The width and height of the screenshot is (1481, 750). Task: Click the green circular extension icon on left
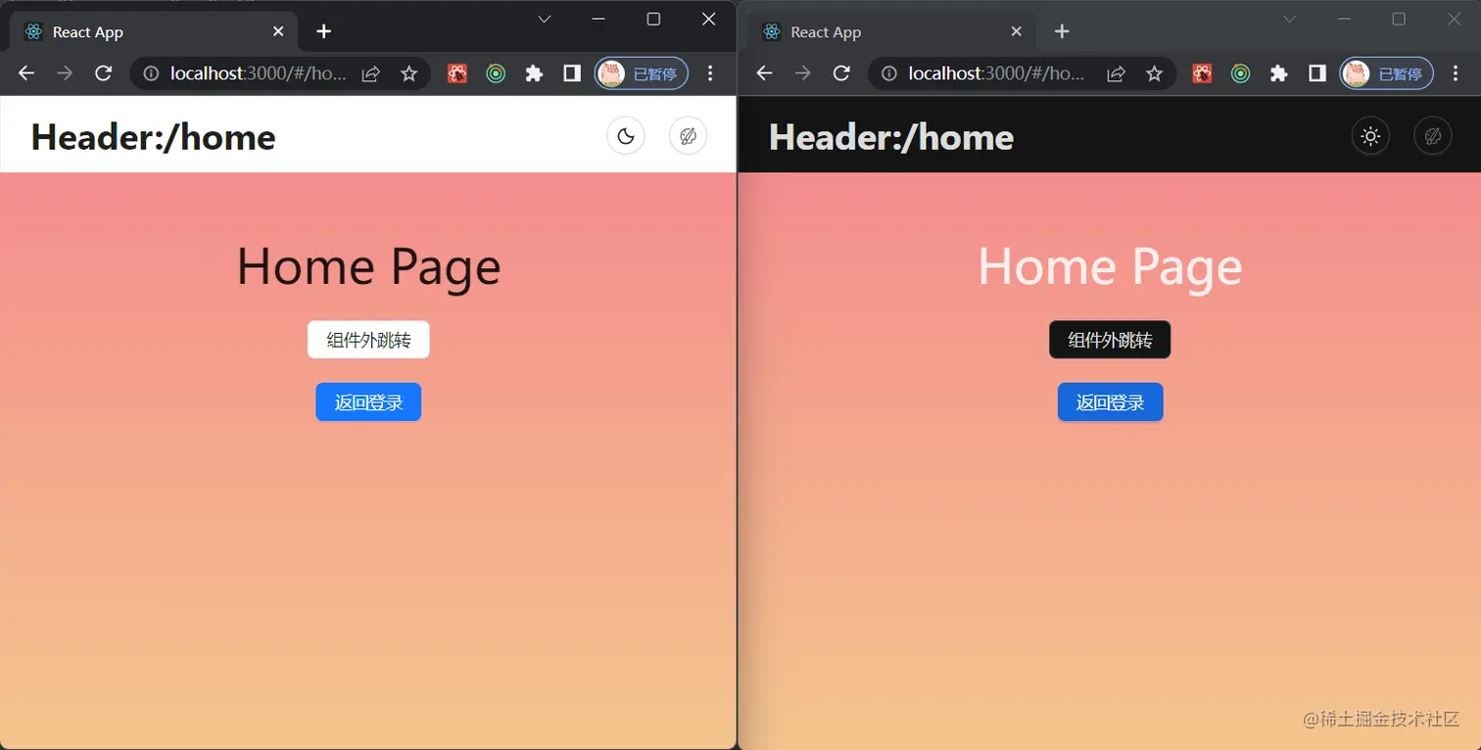point(497,73)
